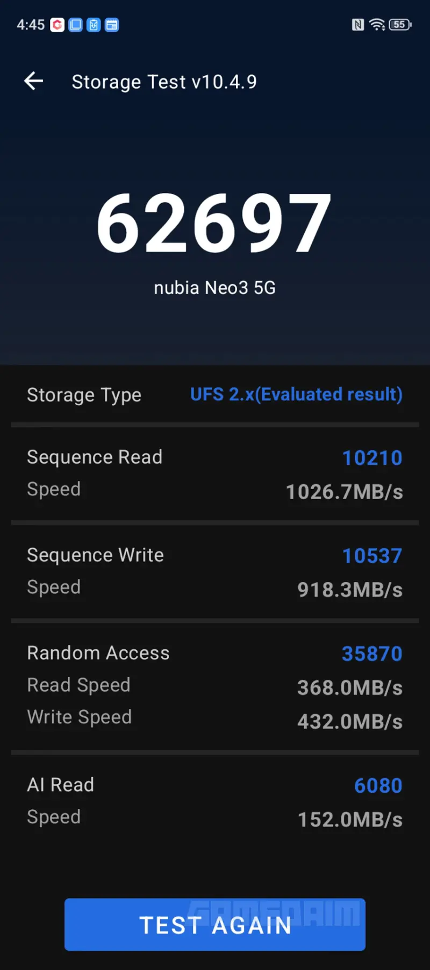430x970 pixels.
Task: Tap the Sequence Read score 10210
Action: (372, 458)
